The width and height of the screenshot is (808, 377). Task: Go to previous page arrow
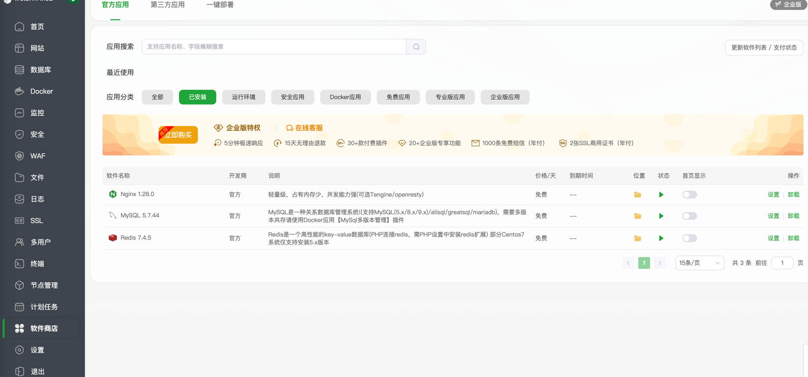tap(629, 263)
